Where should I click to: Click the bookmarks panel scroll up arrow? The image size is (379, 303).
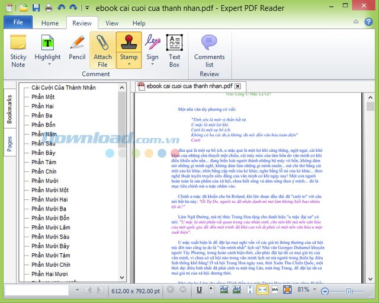(x=122, y=88)
